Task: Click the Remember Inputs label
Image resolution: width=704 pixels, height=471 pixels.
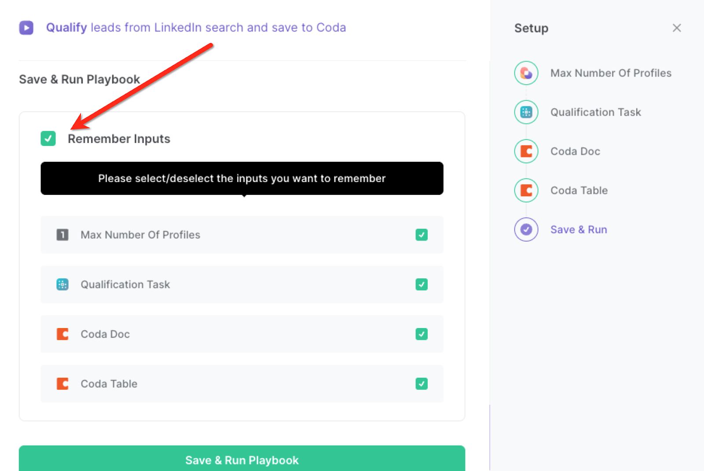Action: (119, 139)
